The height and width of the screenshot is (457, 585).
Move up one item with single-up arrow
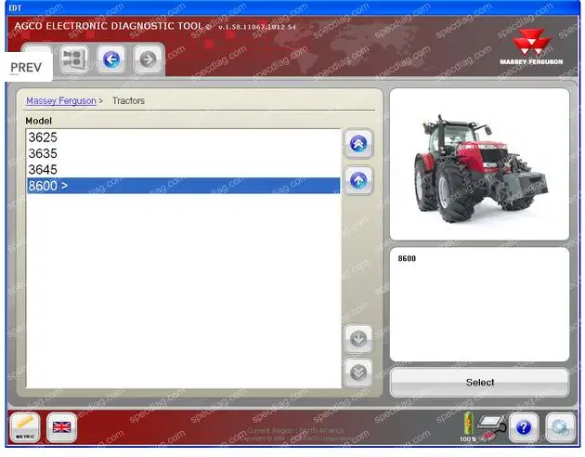point(358,180)
